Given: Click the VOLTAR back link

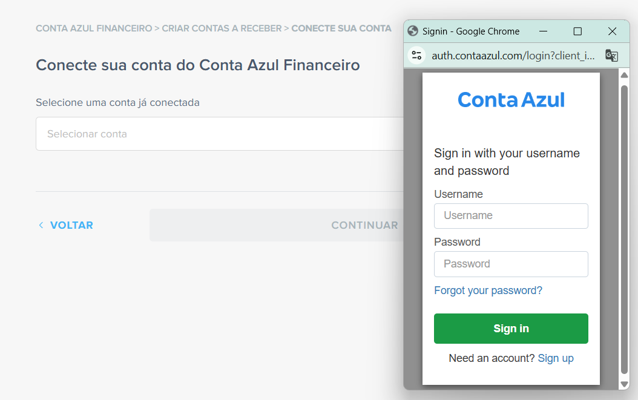Looking at the screenshot, I should coord(71,225).
